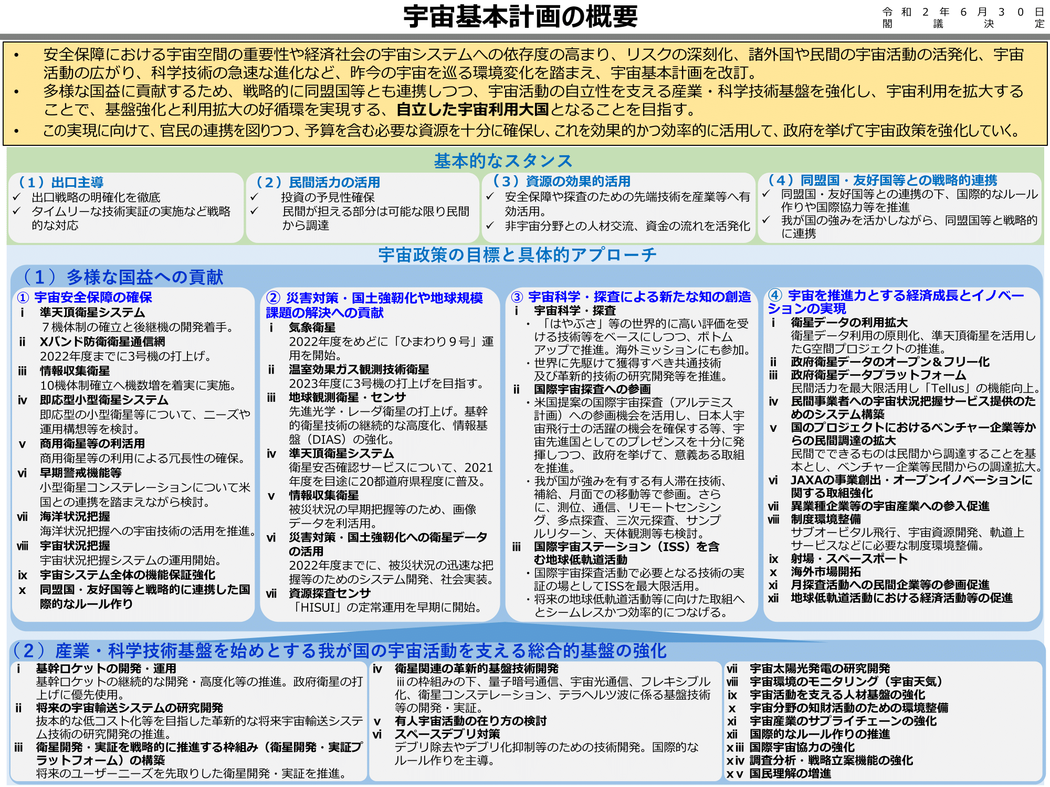Viewport: 1050px width, 787px height.
Task: Click the item 資源探査センサ
Action: click(330, 593)
